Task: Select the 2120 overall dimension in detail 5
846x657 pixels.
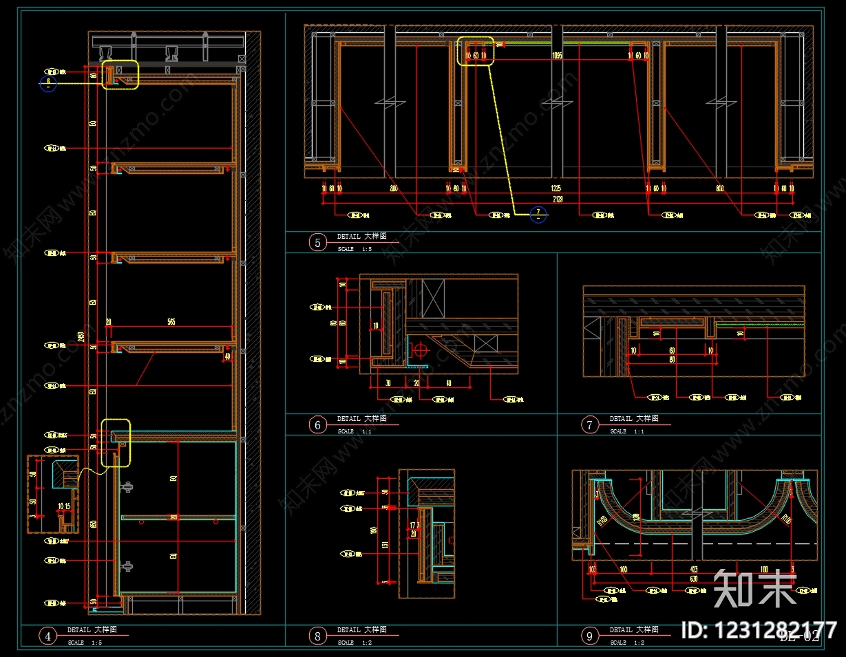Action: (x=558, y=199)
